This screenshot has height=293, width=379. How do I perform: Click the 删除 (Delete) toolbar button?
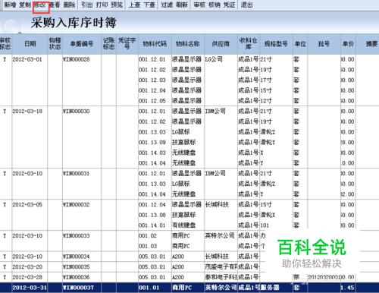click(x=69, y=5)
